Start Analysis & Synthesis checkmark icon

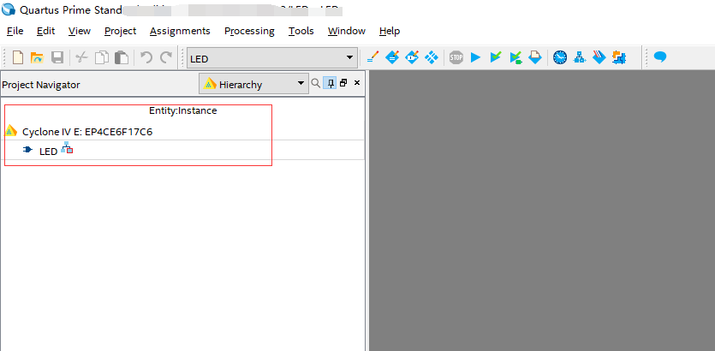496,57
